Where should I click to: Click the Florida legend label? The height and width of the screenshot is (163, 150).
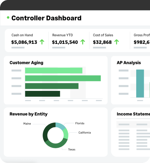(80, 123)
